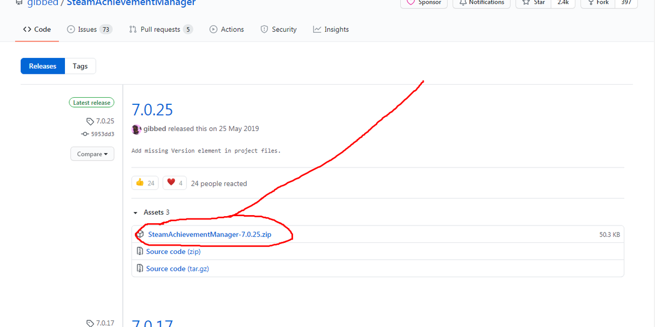The height and width of the screenshot is (327, 655).
Task: Click the 'released this on 25 May 2019' text
Action: pos(213,129)
